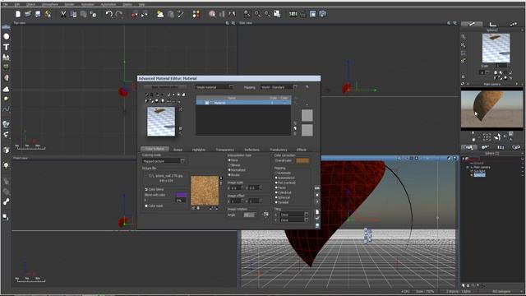Image resolution: width=526 pixels, height=296 pixels.
Task: Select Automatic mapping radio button
Action: coord(276,173)
